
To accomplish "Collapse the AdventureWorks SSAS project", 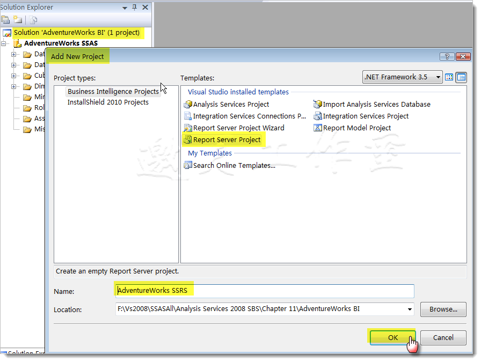I will click(3, 43).
